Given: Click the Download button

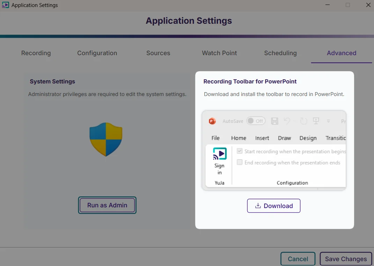Looking at the screenshot, I should coord(274,206).
